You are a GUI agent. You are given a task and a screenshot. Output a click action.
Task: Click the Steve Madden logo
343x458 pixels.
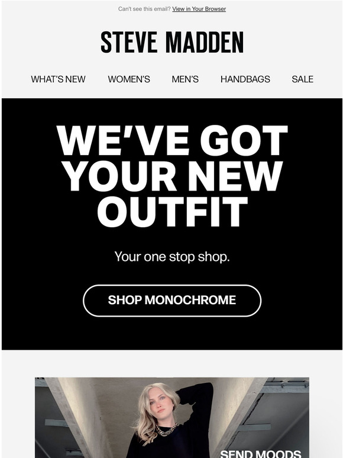click(172, 43)
